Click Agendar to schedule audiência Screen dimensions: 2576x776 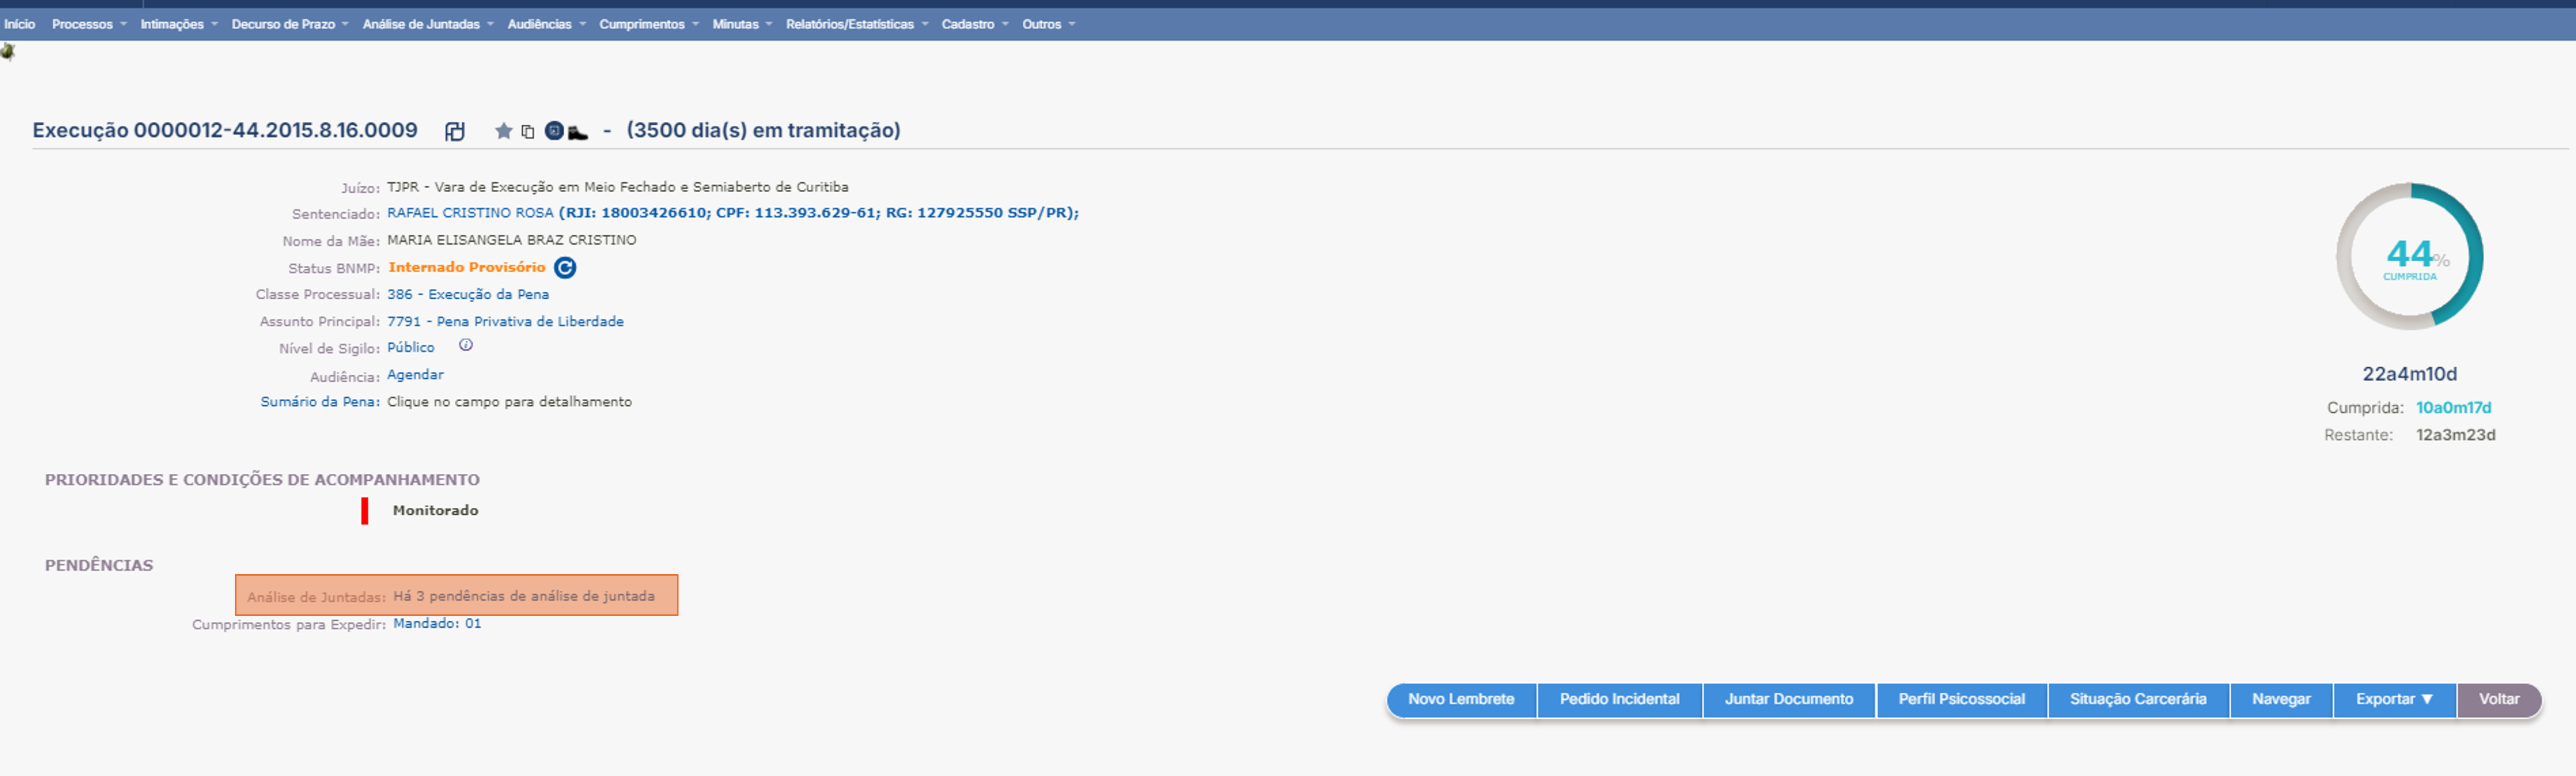[415, 375]
